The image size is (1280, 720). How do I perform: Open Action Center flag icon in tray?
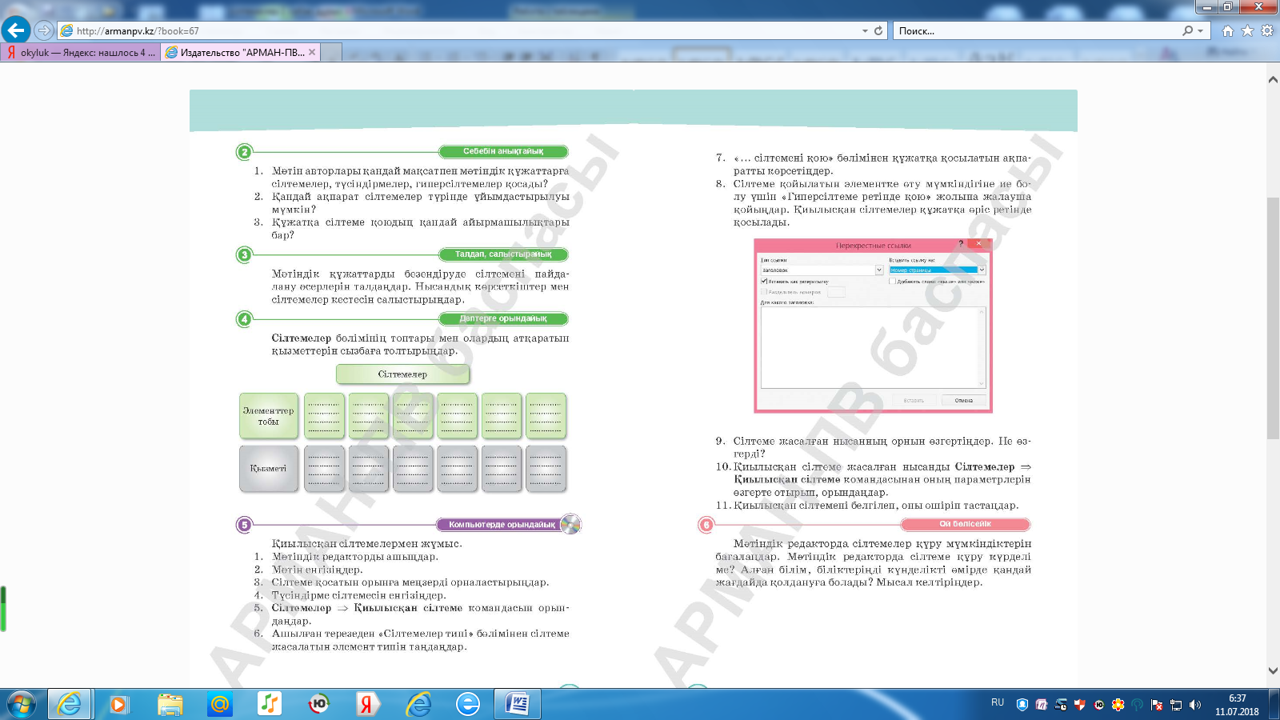pos(1157,705)
